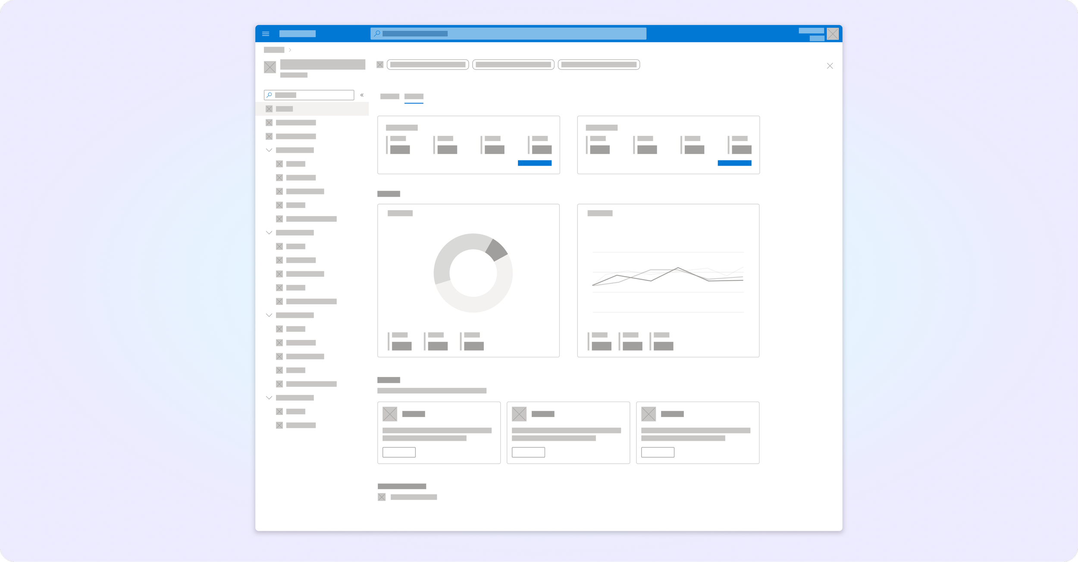Collapse the second sidebar group chevron
1078x562 pixels.
[269, 232]
